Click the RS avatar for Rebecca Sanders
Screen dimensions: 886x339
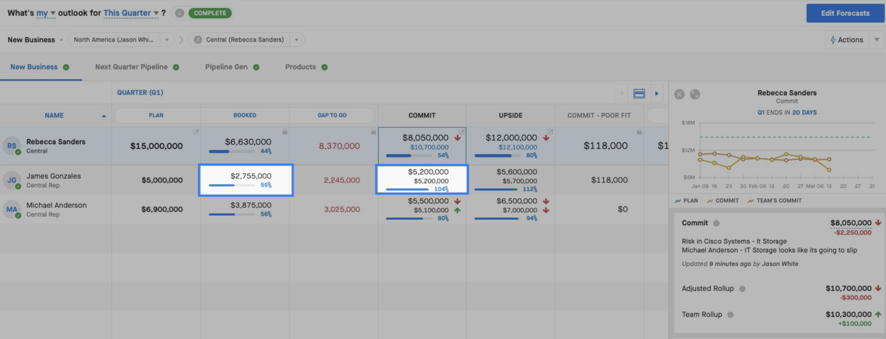coord(12,146)
